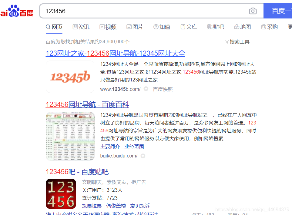Click the 12345b logo thumbnail
Viewport: 292px width, 215px height.
(x=70, y=77)
